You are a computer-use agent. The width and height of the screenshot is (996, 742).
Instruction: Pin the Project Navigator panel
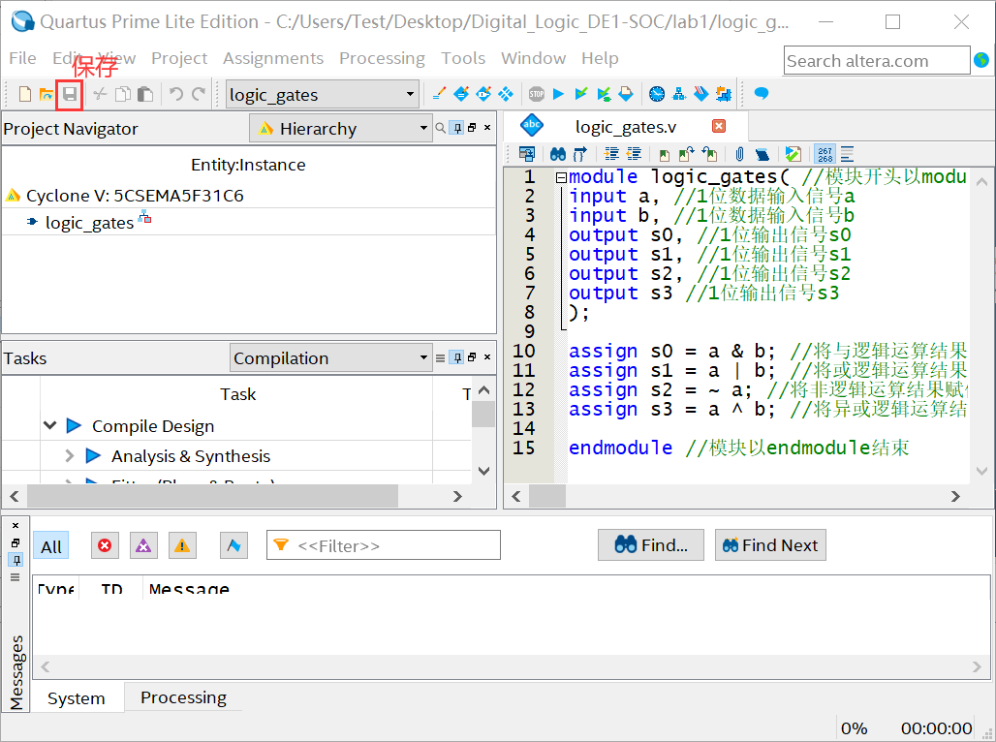pyautogui.click(x=457, y=128)
